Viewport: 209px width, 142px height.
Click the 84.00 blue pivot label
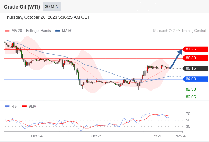pos(195,79)
